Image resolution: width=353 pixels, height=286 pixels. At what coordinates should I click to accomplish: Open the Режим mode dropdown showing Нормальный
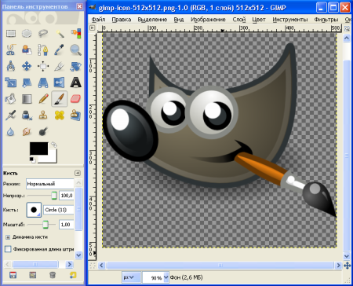[x=50, y=184]
